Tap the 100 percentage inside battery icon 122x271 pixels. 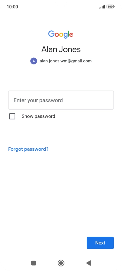(110, 7)
